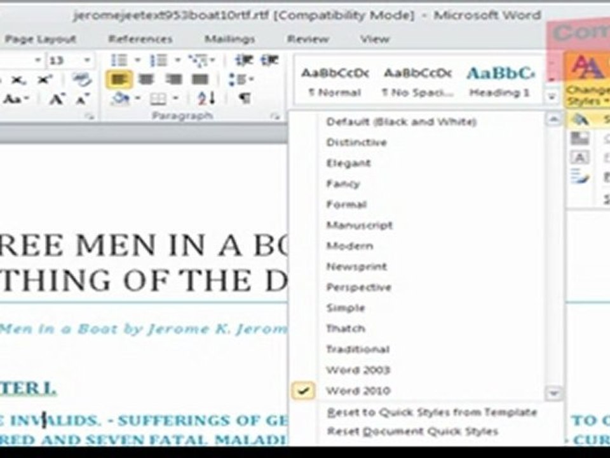Open the Page Layout tab
610x458 pixels.
pos(41,39)
